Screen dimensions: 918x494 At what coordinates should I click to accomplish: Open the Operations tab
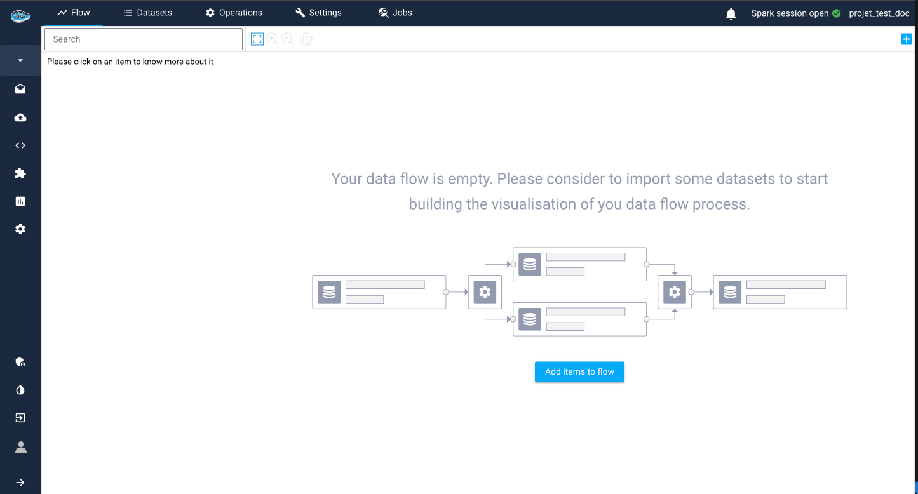tap(234, 13)
